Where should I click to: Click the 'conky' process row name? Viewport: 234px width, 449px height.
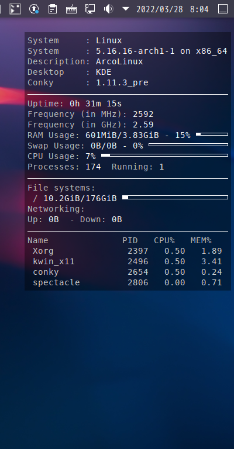click(x=46, y=272)
